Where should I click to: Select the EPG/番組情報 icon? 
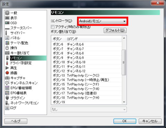[7, 88]
